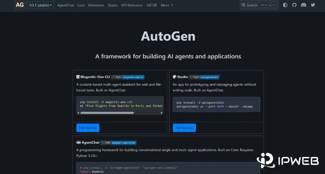The image size is (325, 174).
Task: Click the Studio palette icon
Action: (174, 77)
